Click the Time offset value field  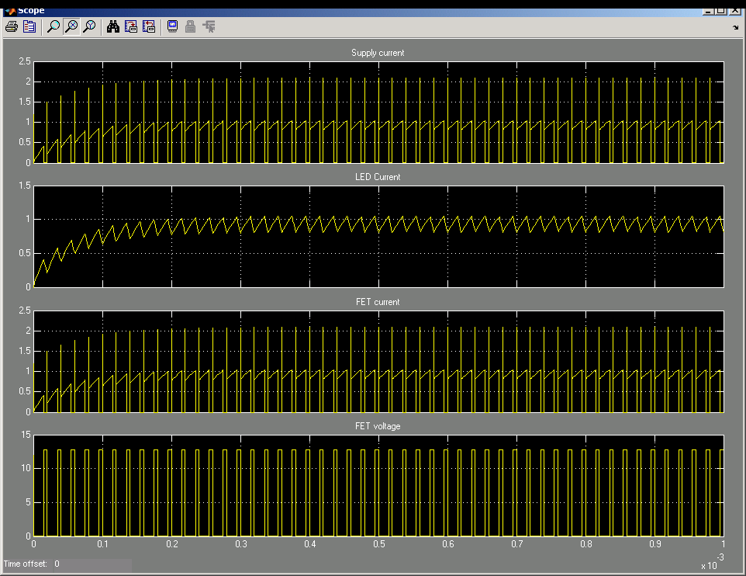pyautogui.click(x=92, y=564)
